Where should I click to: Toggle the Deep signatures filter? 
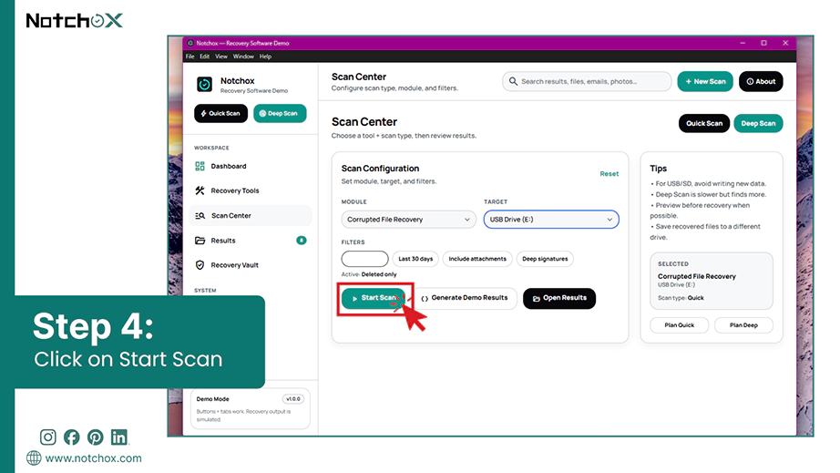[545, 259]
